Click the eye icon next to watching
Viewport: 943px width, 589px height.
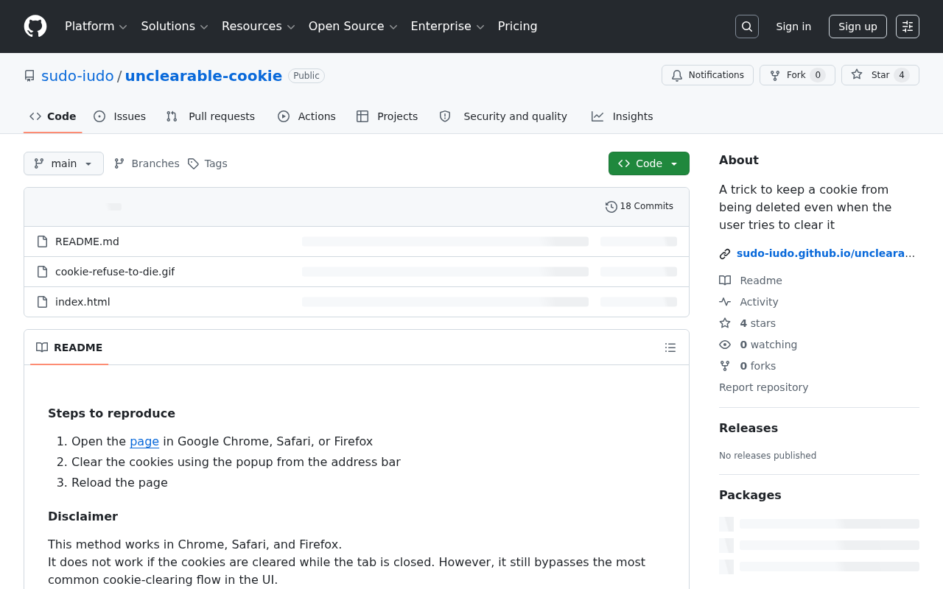pos(725,345)
